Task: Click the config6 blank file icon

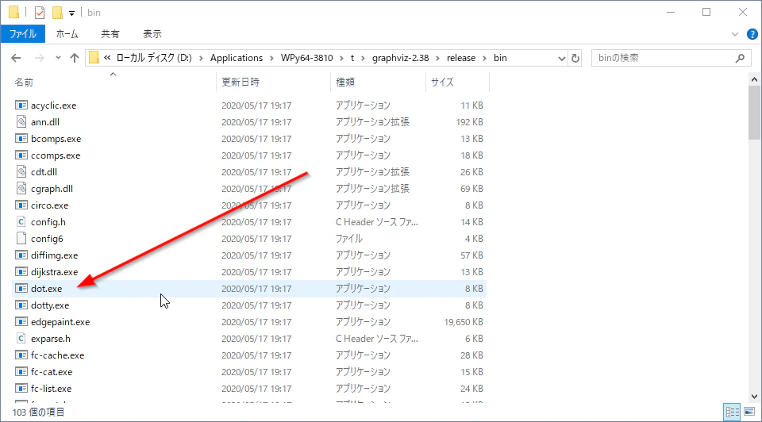Action: tap(21, 239)
